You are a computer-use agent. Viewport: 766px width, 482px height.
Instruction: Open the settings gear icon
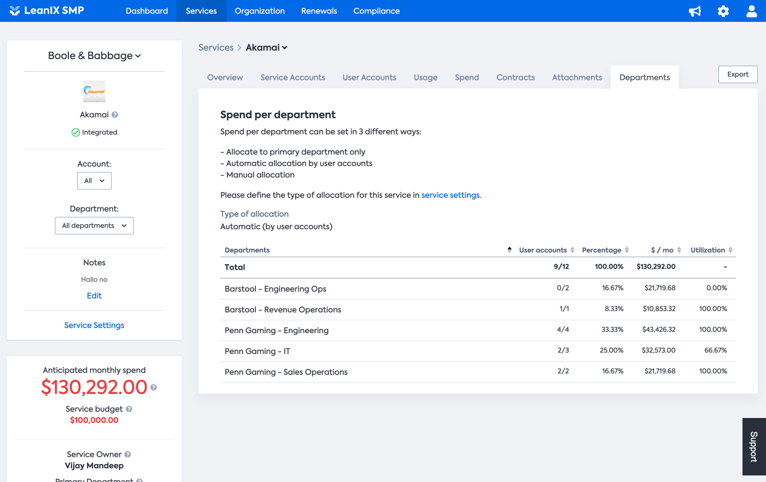coord(723,11)
